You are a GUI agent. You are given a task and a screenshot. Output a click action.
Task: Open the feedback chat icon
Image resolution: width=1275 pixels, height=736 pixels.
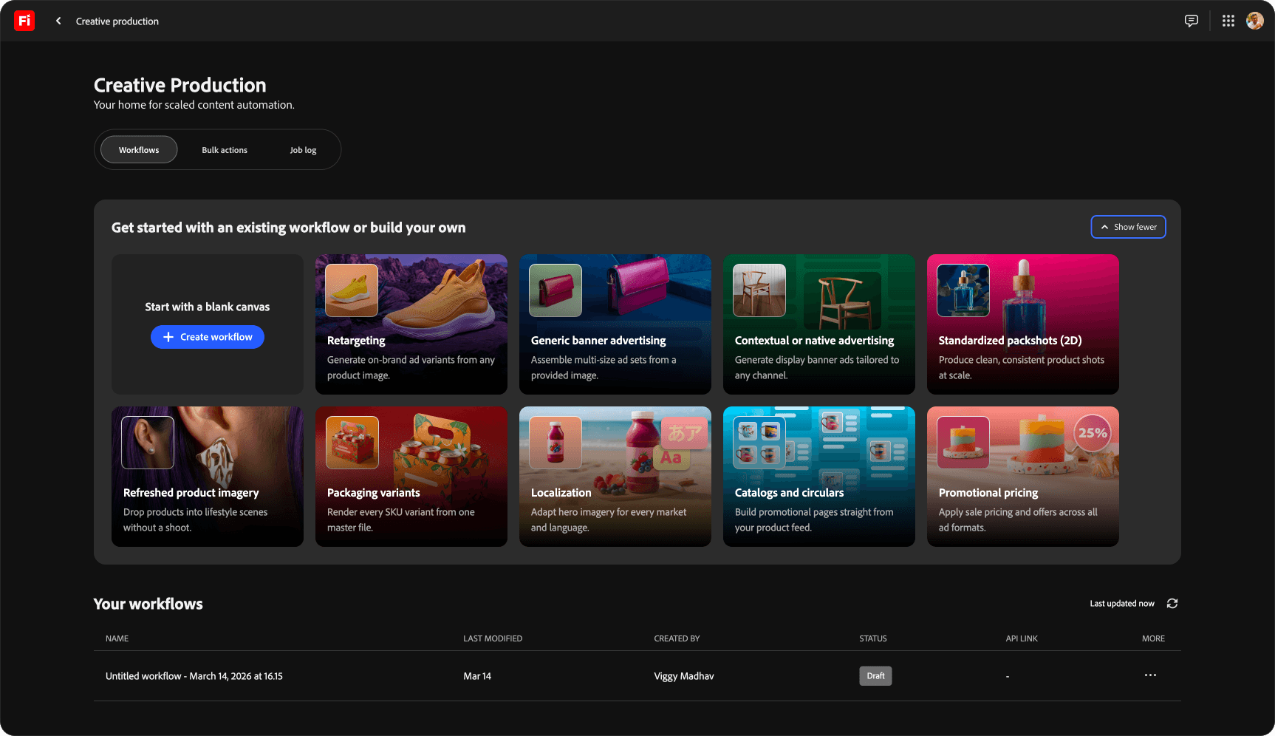[1191, 21]
